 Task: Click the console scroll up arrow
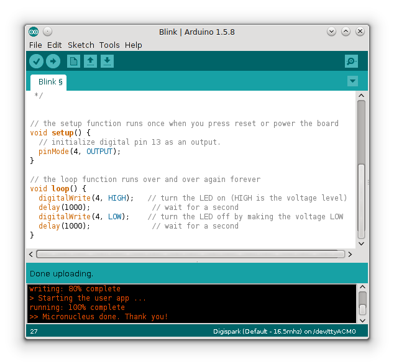pos(362,287)
